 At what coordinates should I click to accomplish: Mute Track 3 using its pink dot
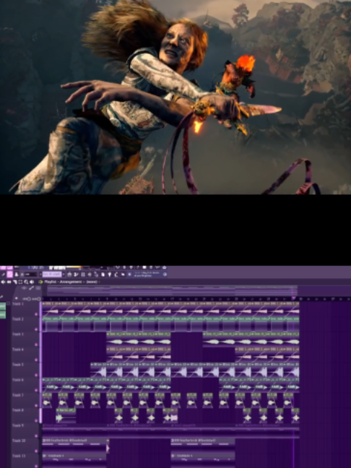pos(36,344)
